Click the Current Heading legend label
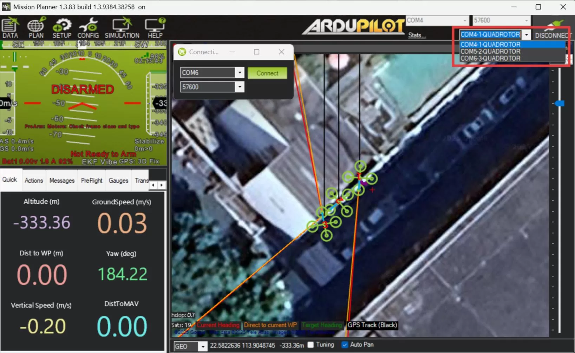 [218, 325]
